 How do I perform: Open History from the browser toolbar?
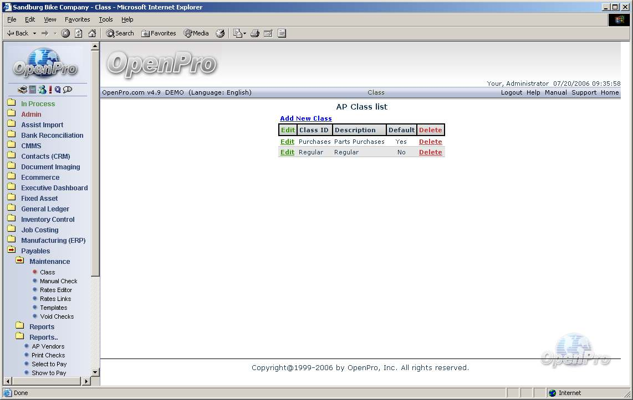220,33
